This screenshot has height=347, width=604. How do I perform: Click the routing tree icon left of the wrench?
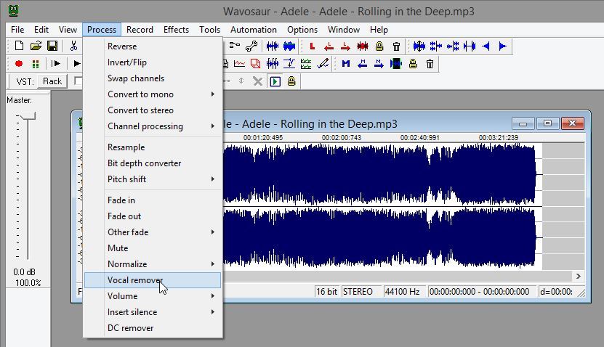point(234,46)
